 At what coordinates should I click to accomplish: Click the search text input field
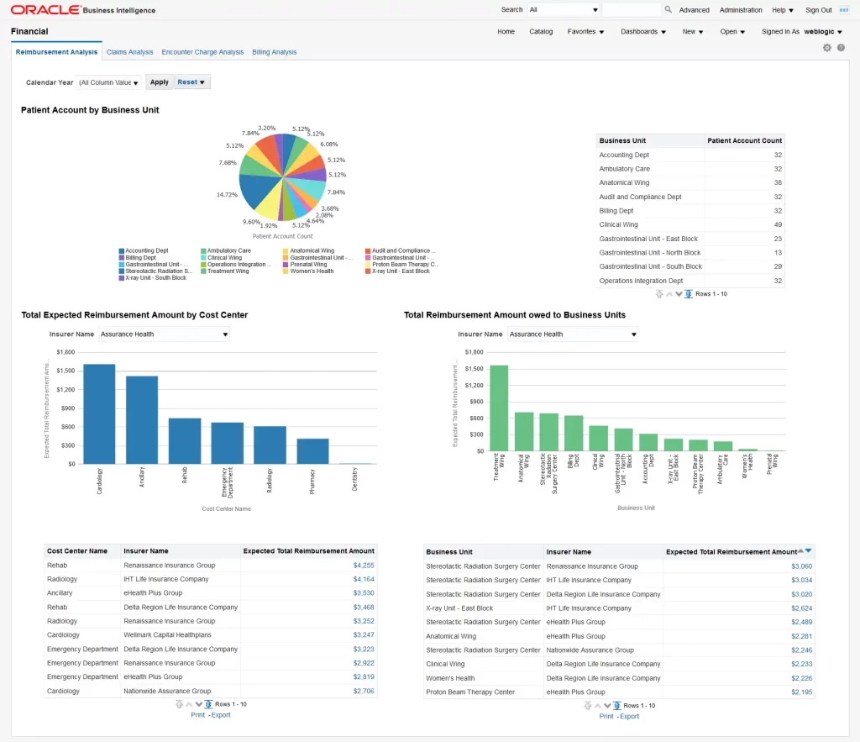point(632,10)
